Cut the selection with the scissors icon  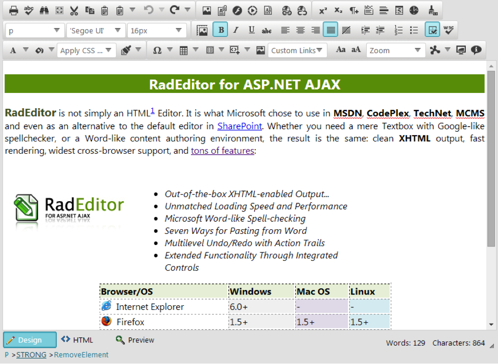coord(74,11)
